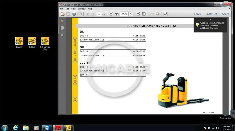Show hidden system tray icons arrow
This screenshot has height=131, width=235.
click(201, 128)
